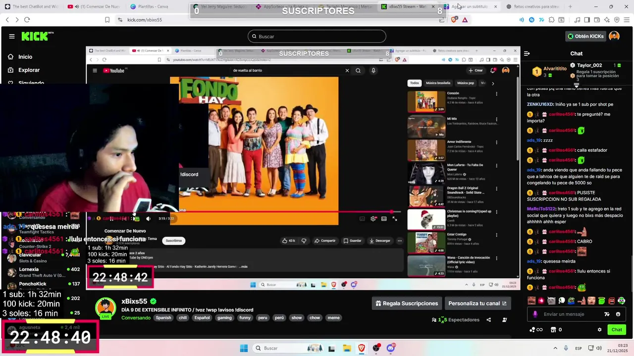Click the green Chat send button
The width and height of the screenshot is (634, 356).
click(617, 330)
